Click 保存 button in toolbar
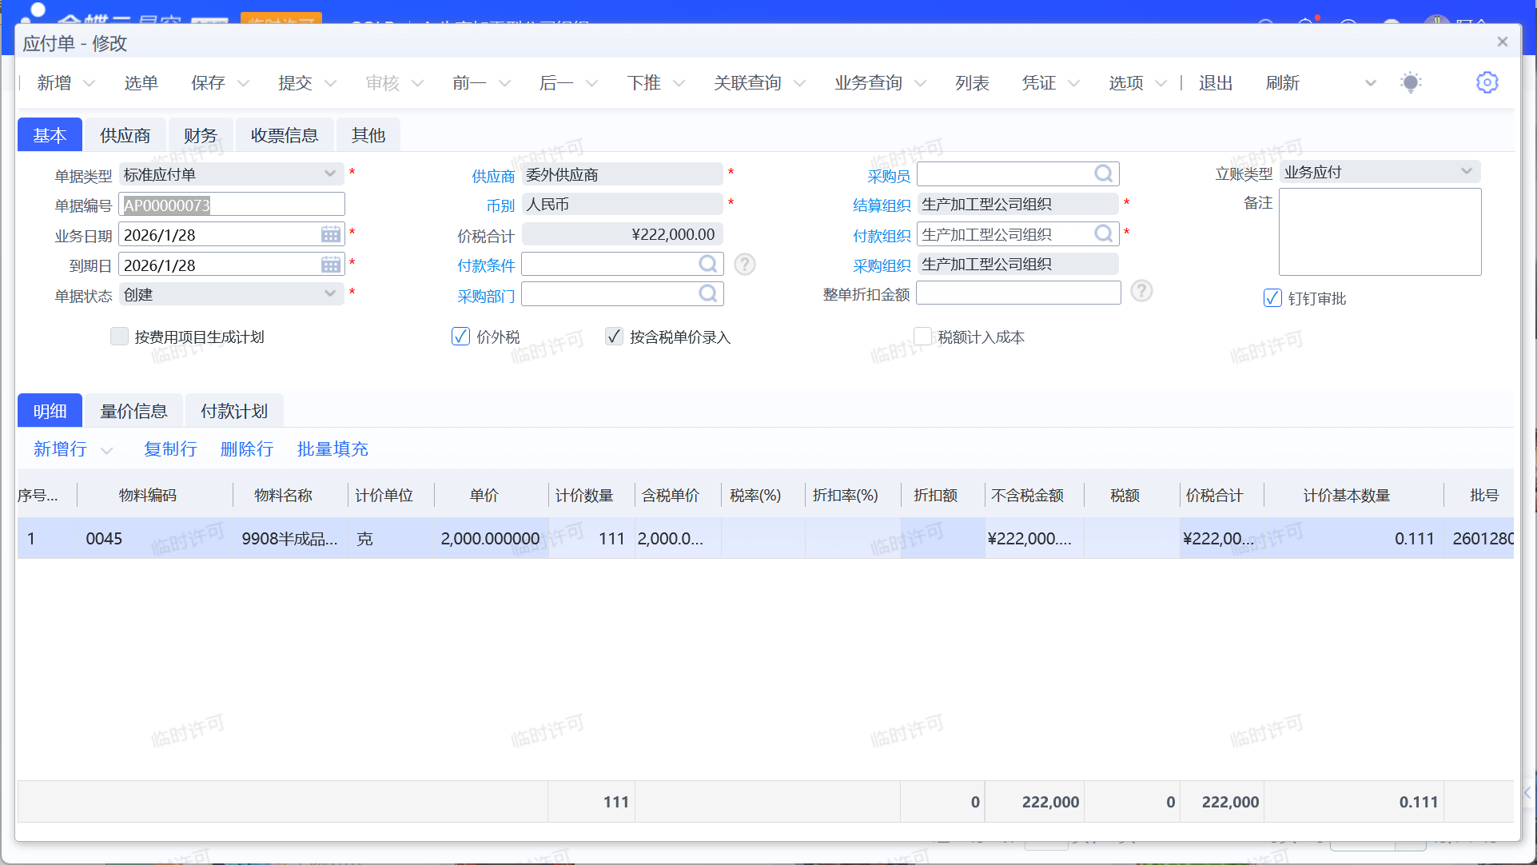Viewport: 1537px width, 865px height. click(208, 83)
